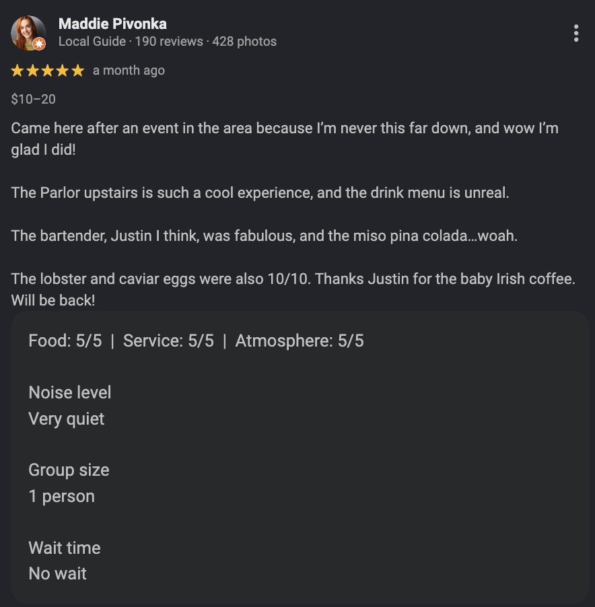Click the fifth star of the review rating
Image resolution: width=595 pixels, height=607 pixels.
tap(78, 69)
